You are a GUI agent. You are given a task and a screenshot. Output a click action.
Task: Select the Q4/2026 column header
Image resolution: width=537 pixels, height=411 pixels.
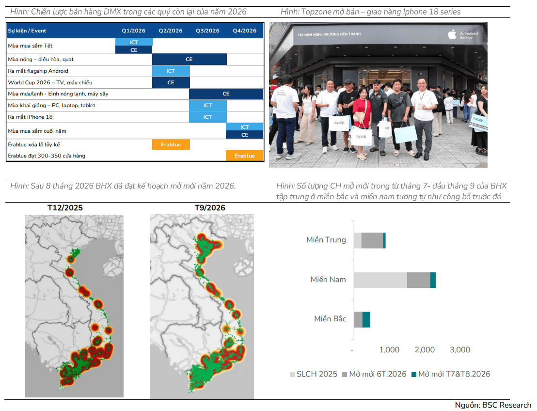point(245,31)
